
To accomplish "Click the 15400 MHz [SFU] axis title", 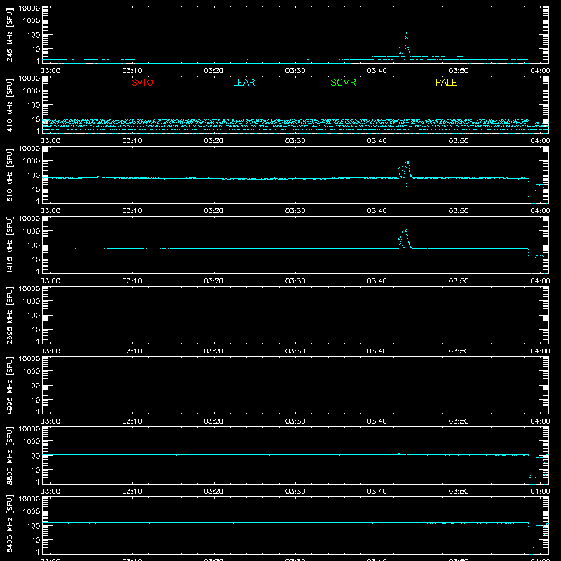I will (9, 526).
